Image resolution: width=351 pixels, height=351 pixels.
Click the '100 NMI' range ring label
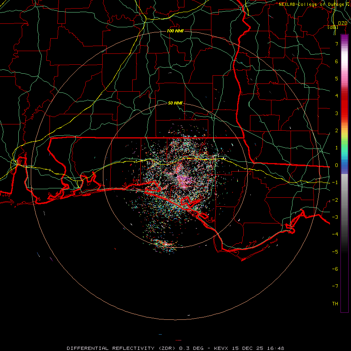pos(175,31)
